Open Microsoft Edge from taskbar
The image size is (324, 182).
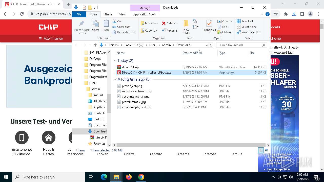click(104, 177)
